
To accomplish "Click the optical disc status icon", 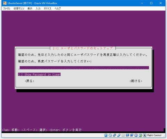I will pos(110,135).
